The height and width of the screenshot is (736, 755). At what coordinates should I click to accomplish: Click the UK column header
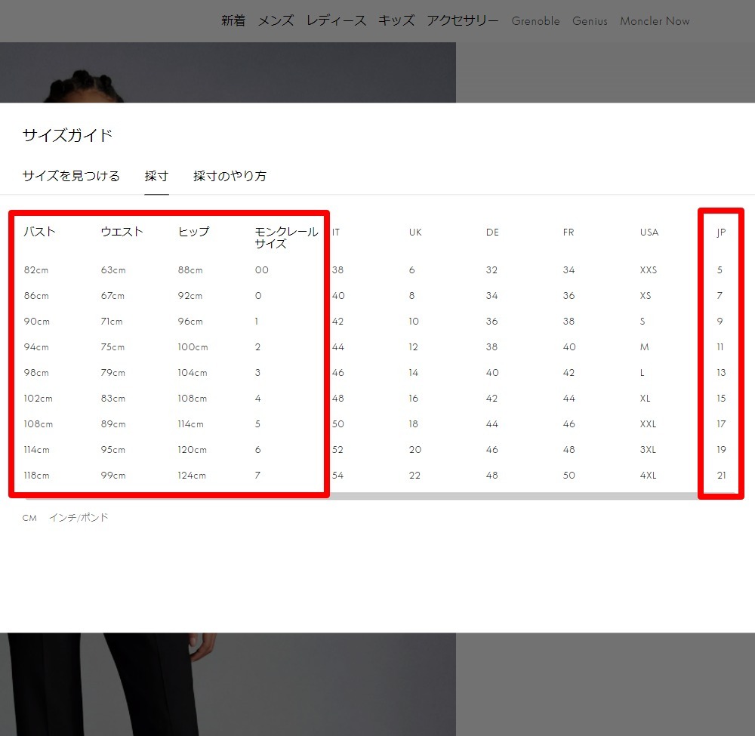pos(415,232)
